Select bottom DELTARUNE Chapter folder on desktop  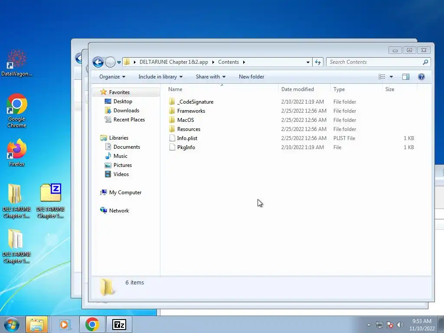16,246
